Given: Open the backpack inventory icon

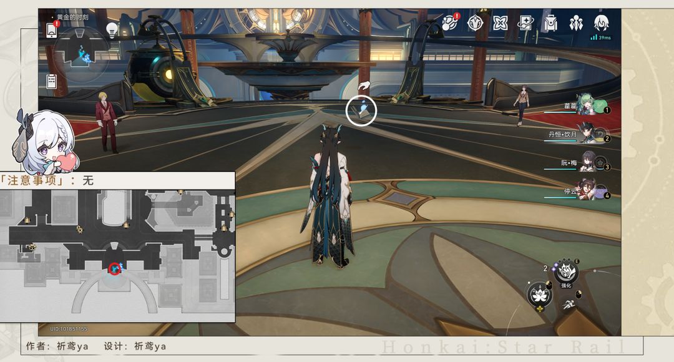Looking at the screenshot, I should tap(550, 23).
